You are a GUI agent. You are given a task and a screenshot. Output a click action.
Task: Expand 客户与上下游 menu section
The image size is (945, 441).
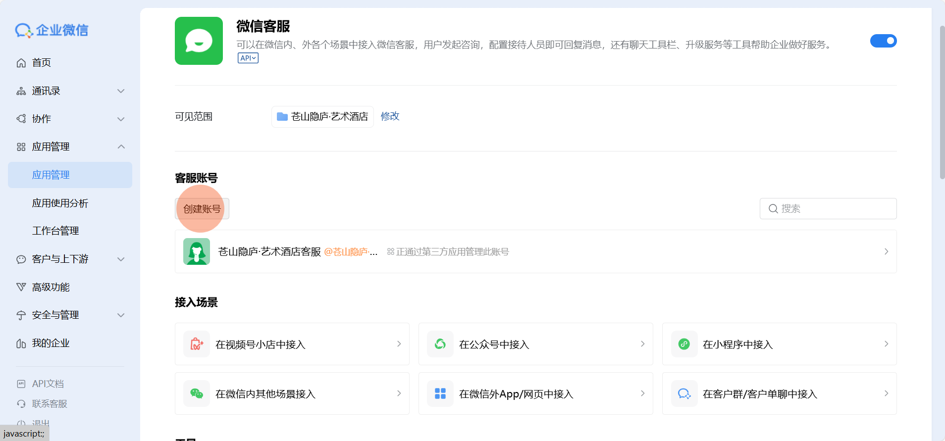[70, 259]
